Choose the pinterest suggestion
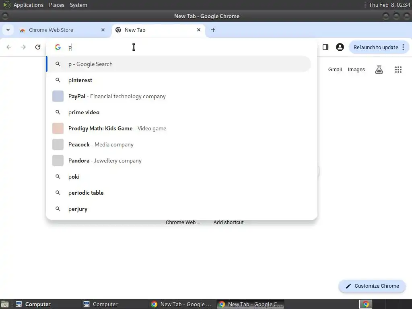The image size is (412, 309). tap(179, 80)
